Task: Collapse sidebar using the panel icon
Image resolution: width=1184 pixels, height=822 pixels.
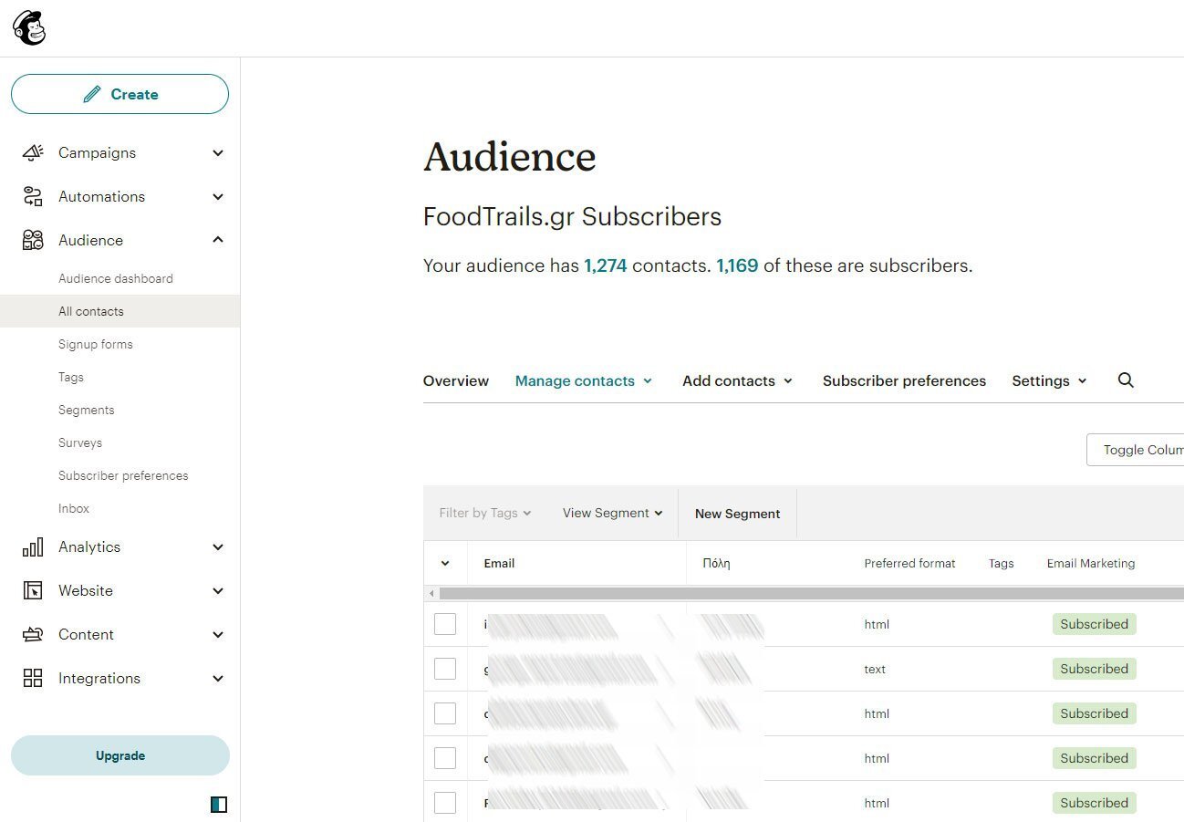Action: [218, 804]
